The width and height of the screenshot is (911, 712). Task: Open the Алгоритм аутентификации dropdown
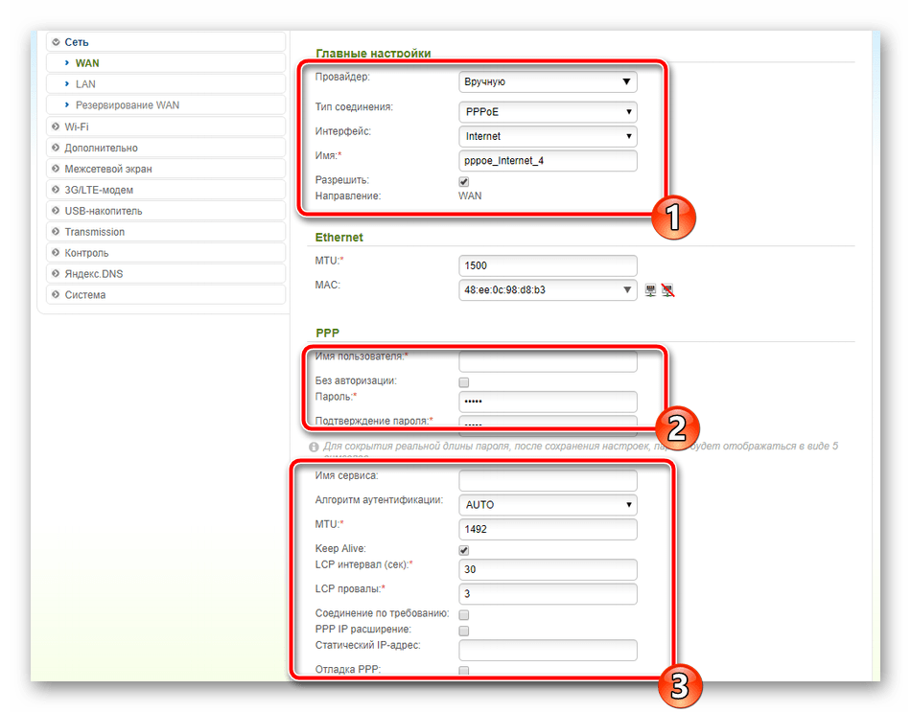[548, 505]
